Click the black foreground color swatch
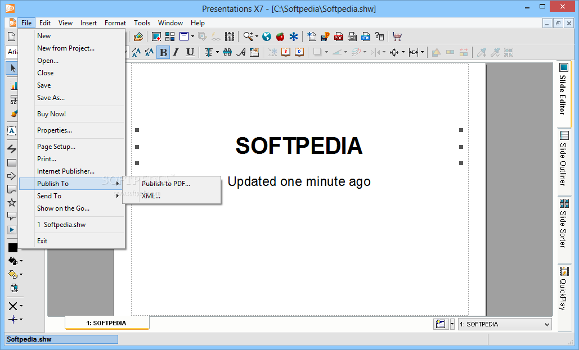Viewport: 579px width, 350px height. pyautogui.click(x=12, y=248)
